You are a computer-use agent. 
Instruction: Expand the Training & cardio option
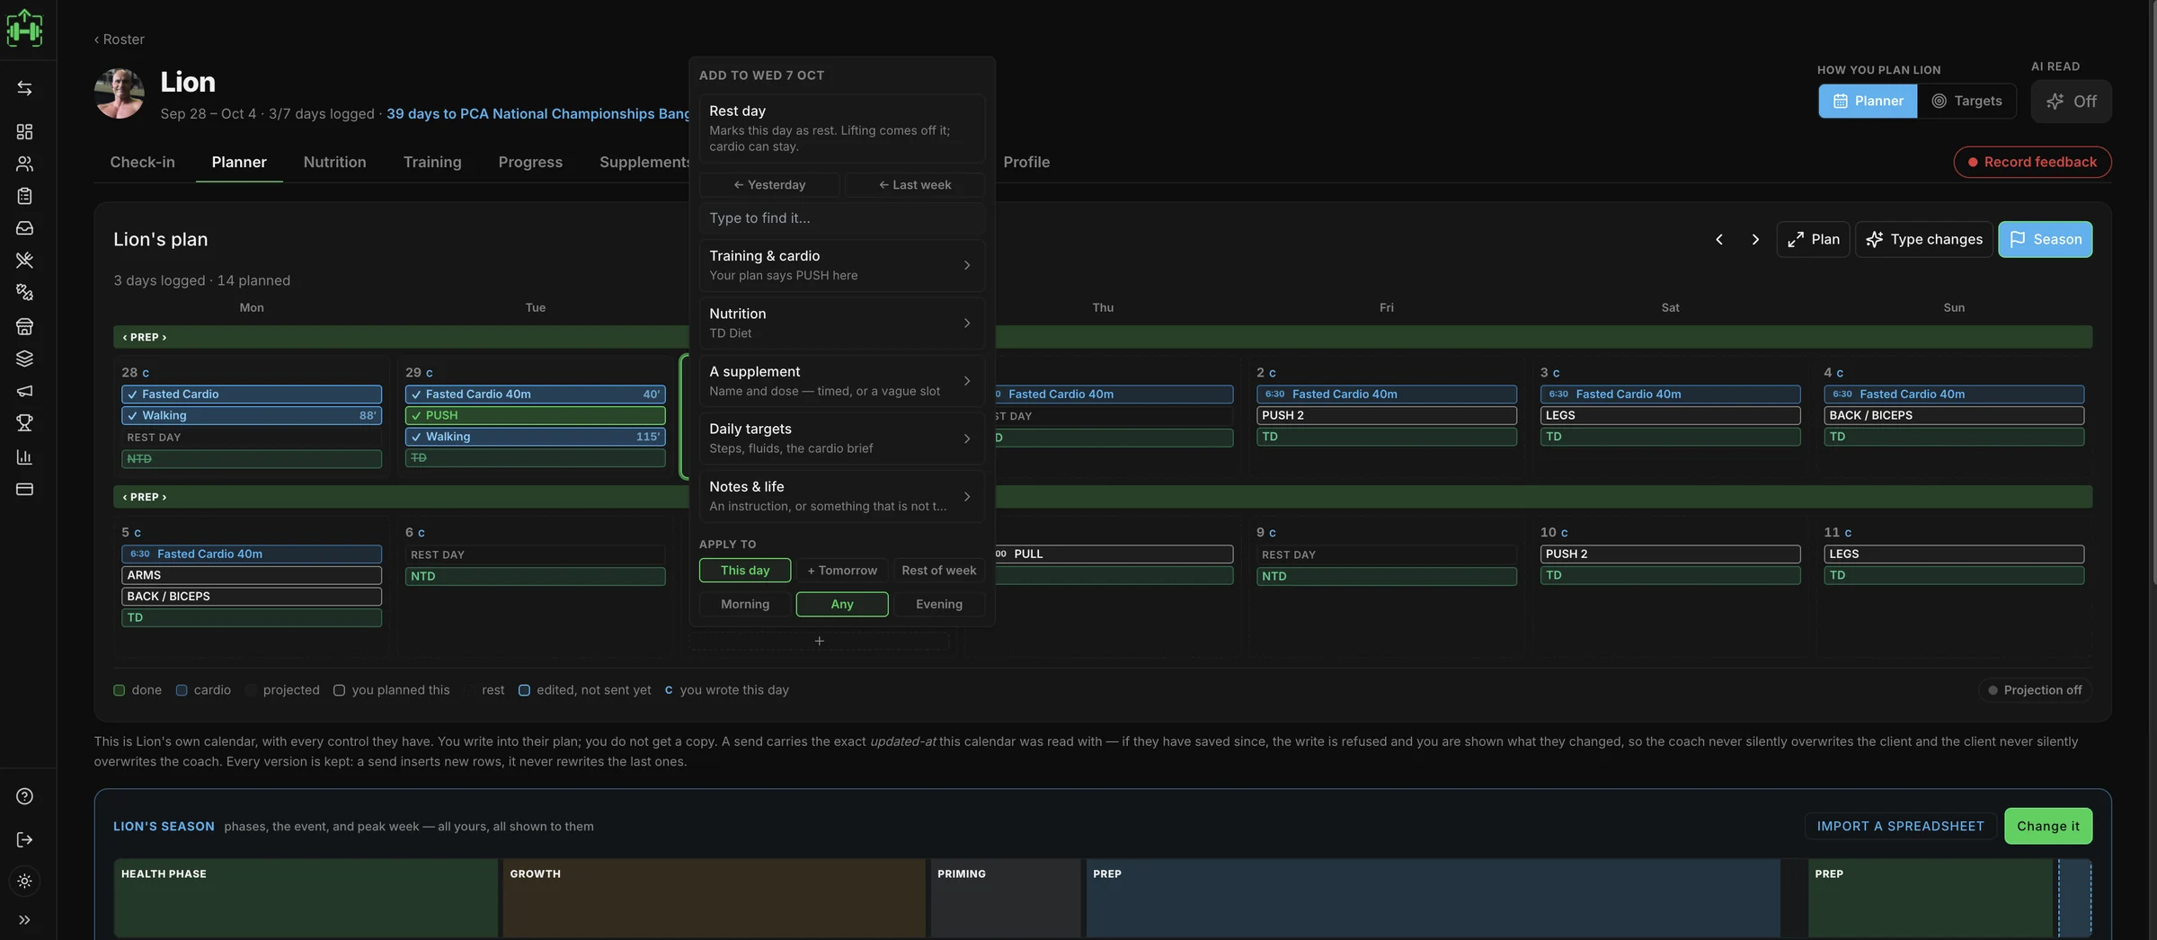[842, 265]
